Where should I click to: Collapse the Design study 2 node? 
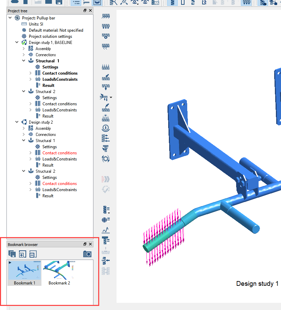(x=17, y=122)
